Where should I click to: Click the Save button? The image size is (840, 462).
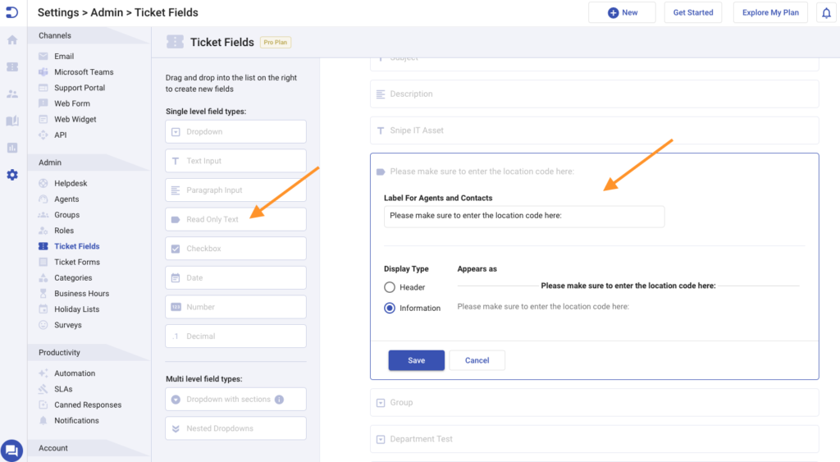pyautogui.click(x=416, y=360)
